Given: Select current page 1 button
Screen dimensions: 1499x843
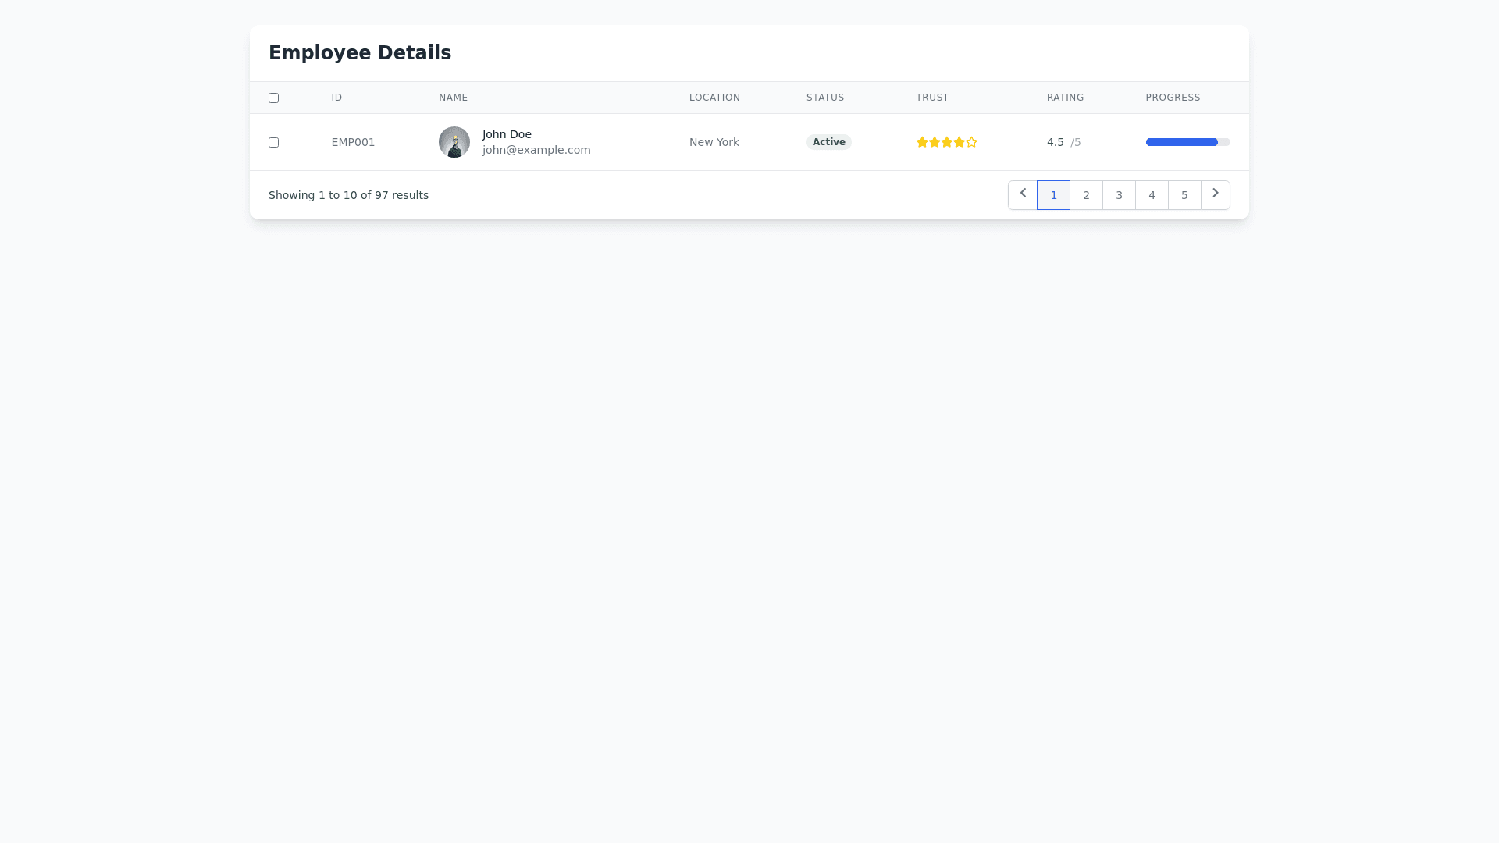Looking at the screenshot, I should pos(1053,195).
